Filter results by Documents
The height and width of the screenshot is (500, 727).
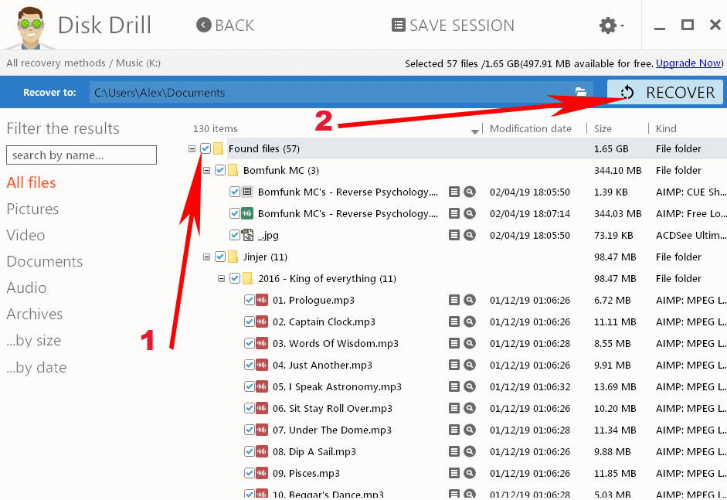[x=45, y=262]
